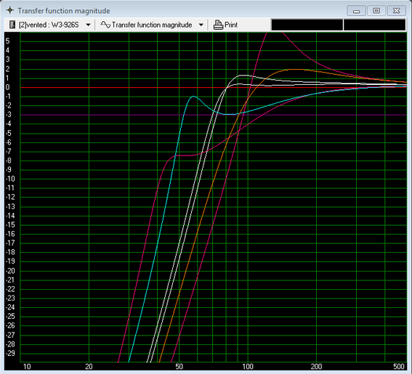Image resolution: width=412 pixels, height=374 pixels.
Task: Click the -20 label on the dB axis
Action: pyautogui.click(x=10, y=271)
